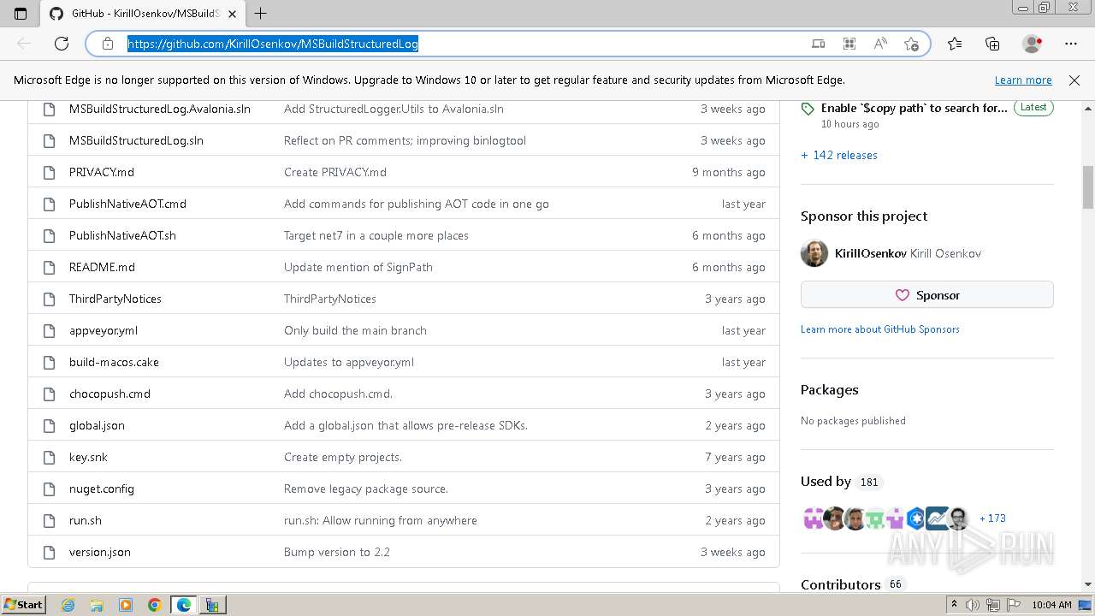View the '+ 173' more dependents
1095x616 pixels.
tap(993, 518)
